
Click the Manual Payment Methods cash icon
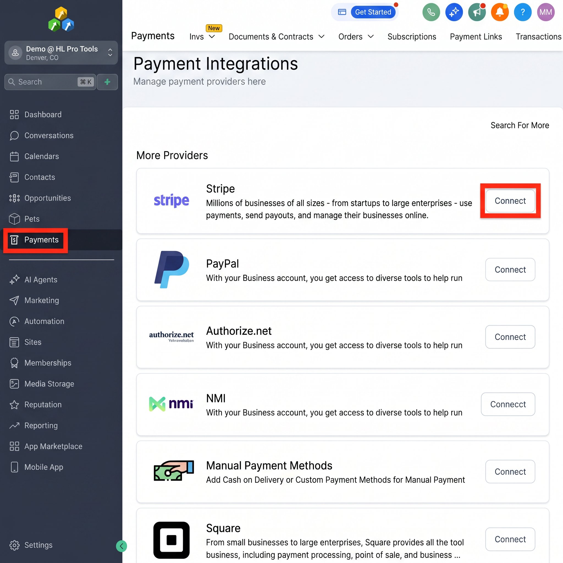coord(174,470)
